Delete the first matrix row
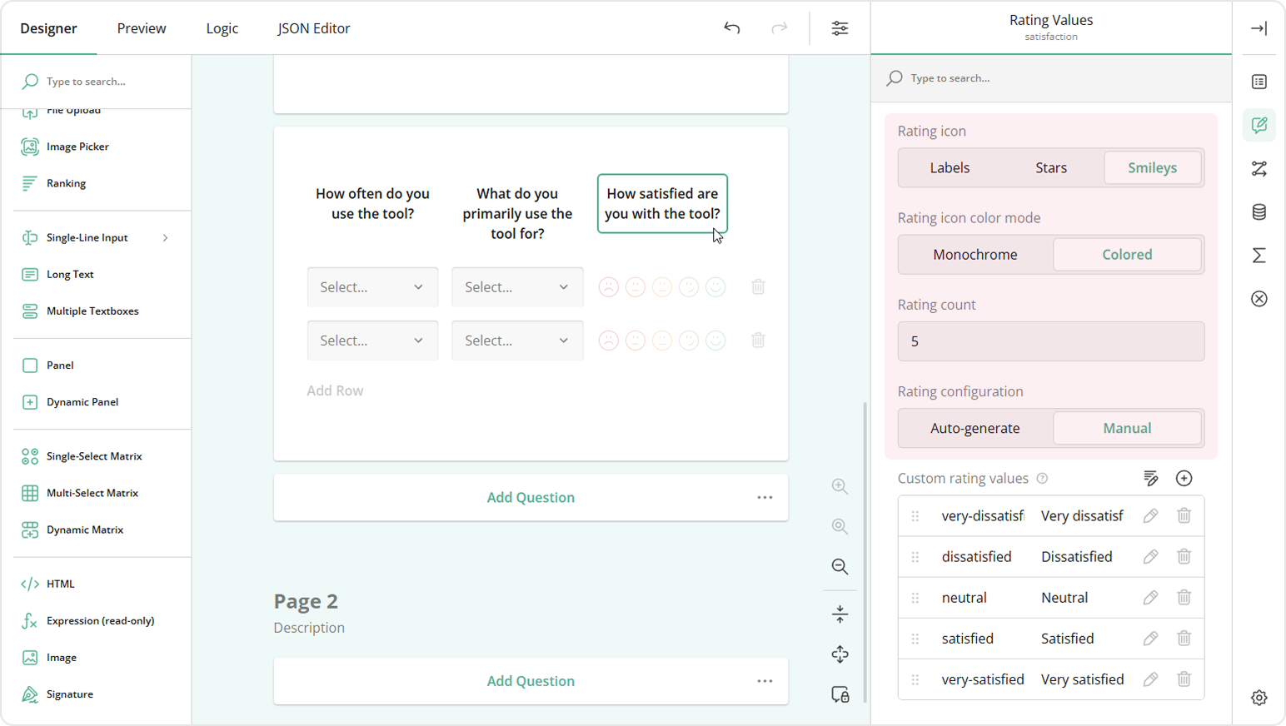 [x=758, y=287]
